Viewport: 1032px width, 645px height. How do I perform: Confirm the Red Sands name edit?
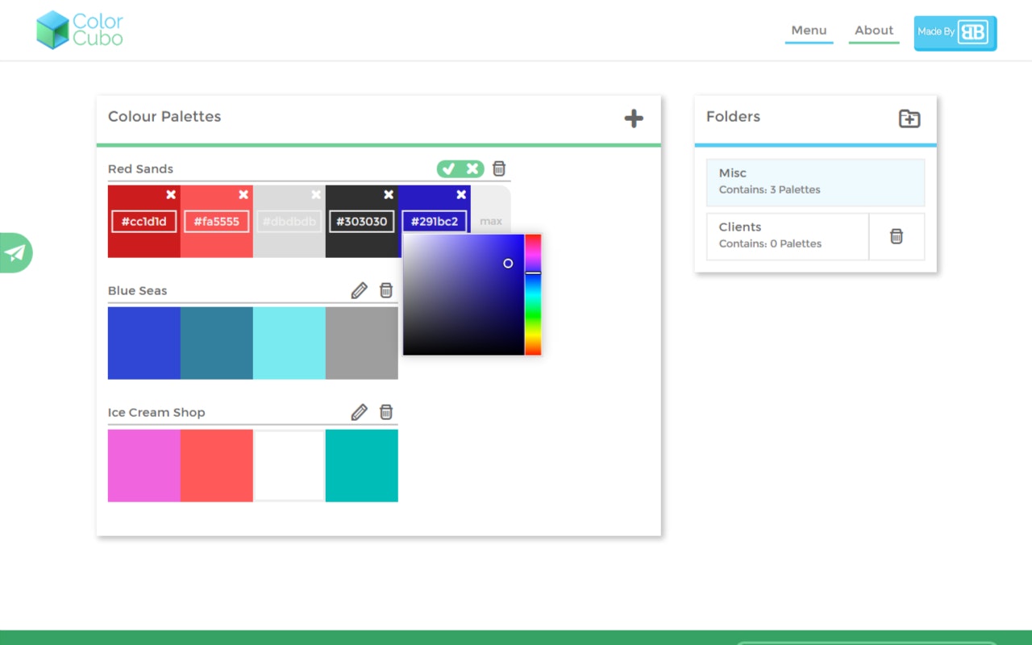tap(449, 169)
